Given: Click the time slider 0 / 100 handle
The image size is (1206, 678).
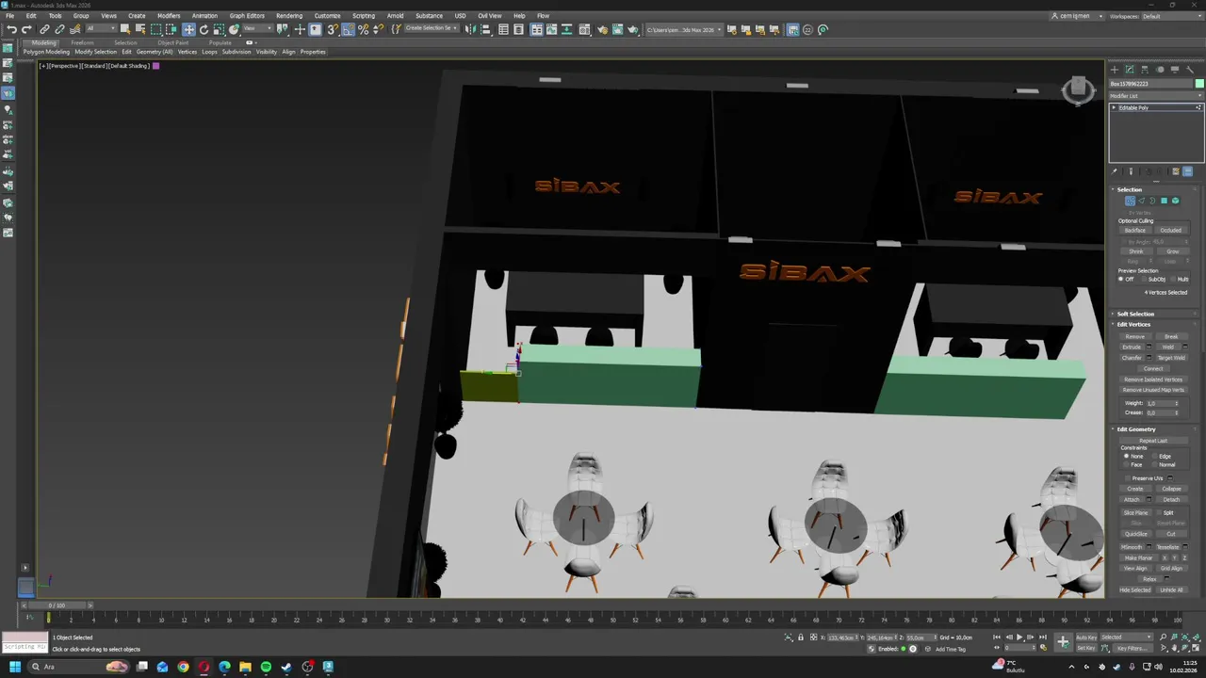Looking at the screenshot, I should pyautogui.click(x=57, y=605).
